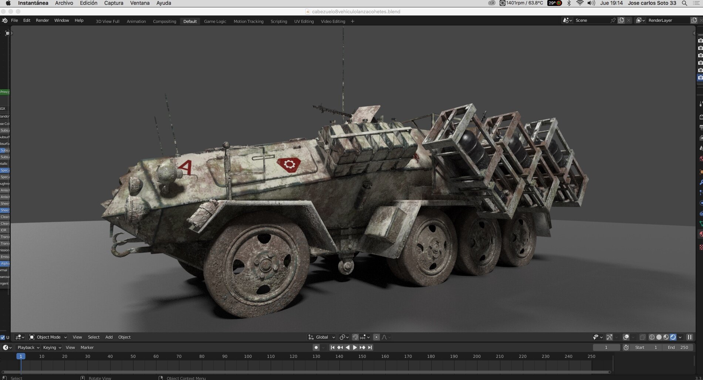Pin the scene to workspace
The width and height of the screenshot is (703, 380).
[x=613, y=20]
